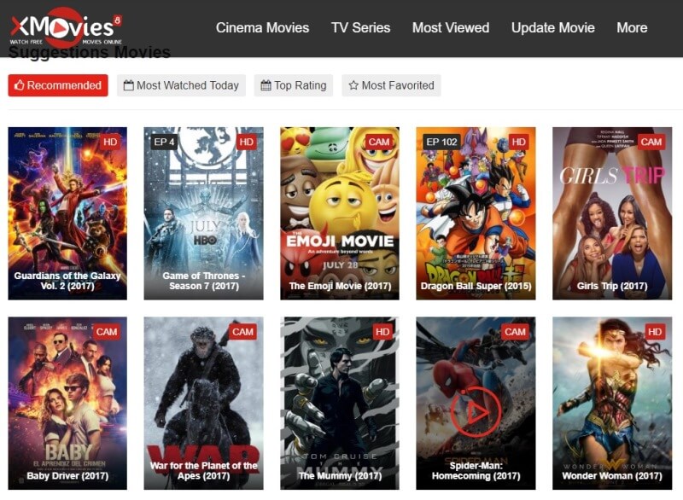
Task: Select the Recommended filter tab
Action: point(58,85)
